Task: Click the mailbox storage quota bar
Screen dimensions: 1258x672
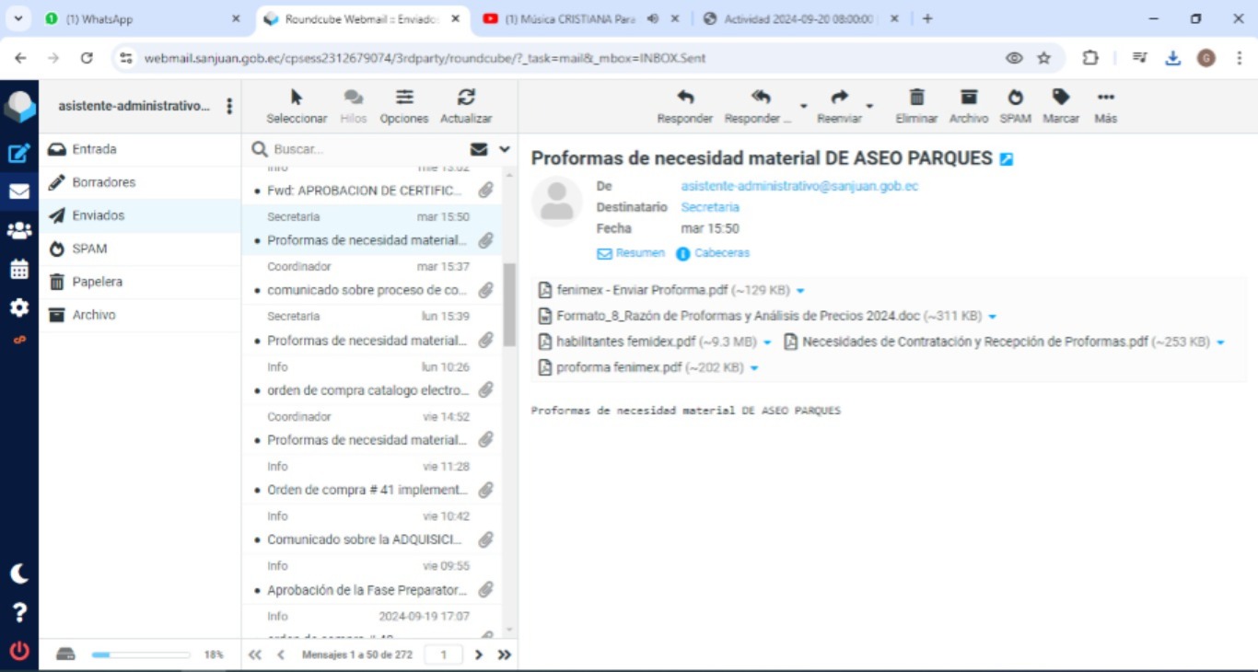Action: [x=140, y=655]
